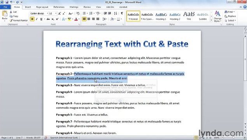
Task: Click Spanish (International Sort) language indicator
Action: click(x=64, y=138)
